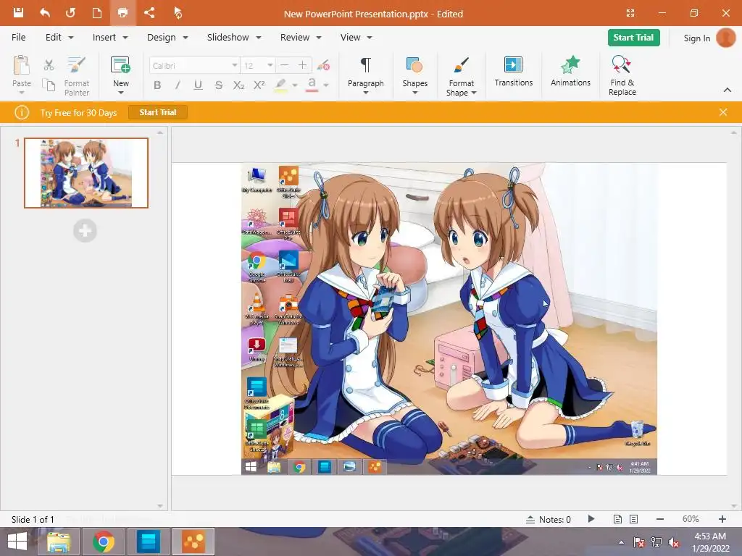Play the slideshow from status bar
This screenshot has height=556, width=742.
tap(591, 519)
